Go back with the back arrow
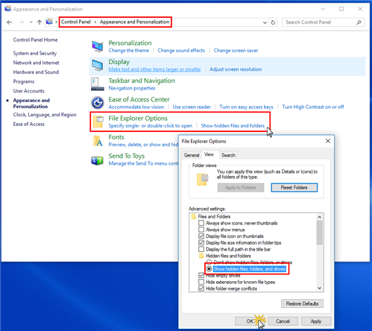 pos(10,22)
